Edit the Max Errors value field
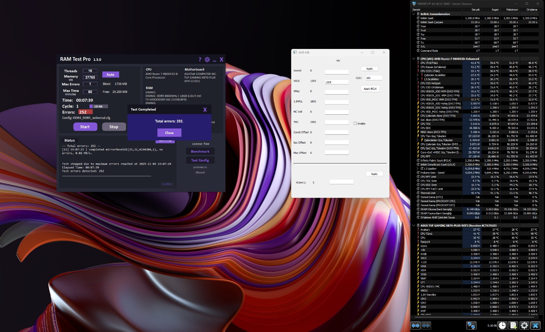 pyautogui.click(x=90, y=84)
